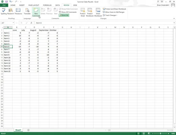
Task: Open the Research pane
Action: [x=10, y=11]
